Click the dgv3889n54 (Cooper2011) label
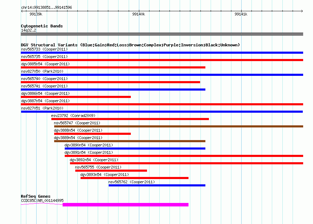 pyautogui.click(x=78, y=138)
